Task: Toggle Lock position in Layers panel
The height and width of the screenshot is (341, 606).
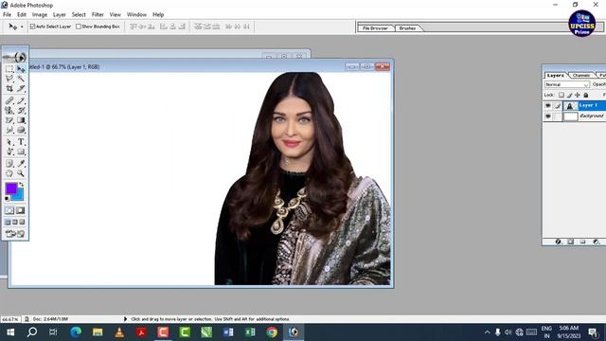Action: pos(578,95)
